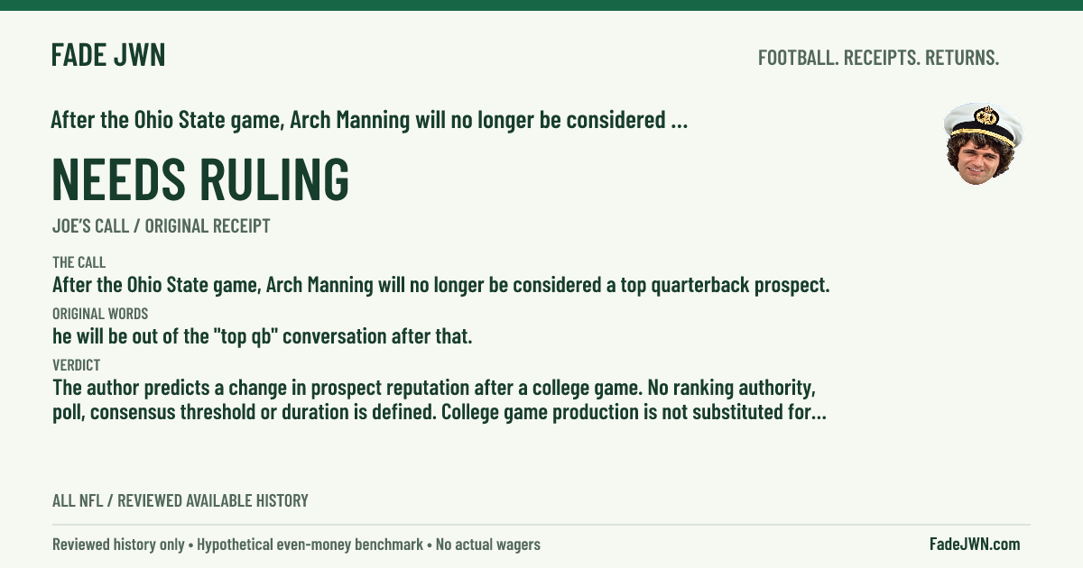Select the full Arch Manning call statement

pos(440,286)
